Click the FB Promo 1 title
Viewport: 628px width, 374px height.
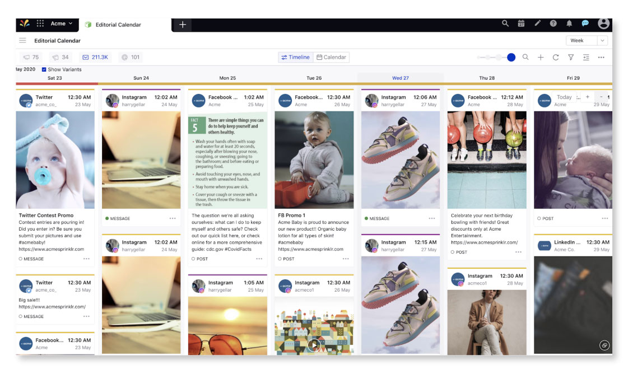(291, 215)
